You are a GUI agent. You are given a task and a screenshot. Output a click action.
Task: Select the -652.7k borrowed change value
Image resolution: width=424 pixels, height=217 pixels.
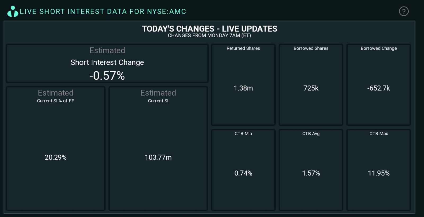pos(378,88)
